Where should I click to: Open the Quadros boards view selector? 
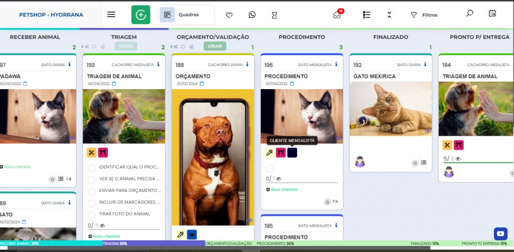coord(186,15)
